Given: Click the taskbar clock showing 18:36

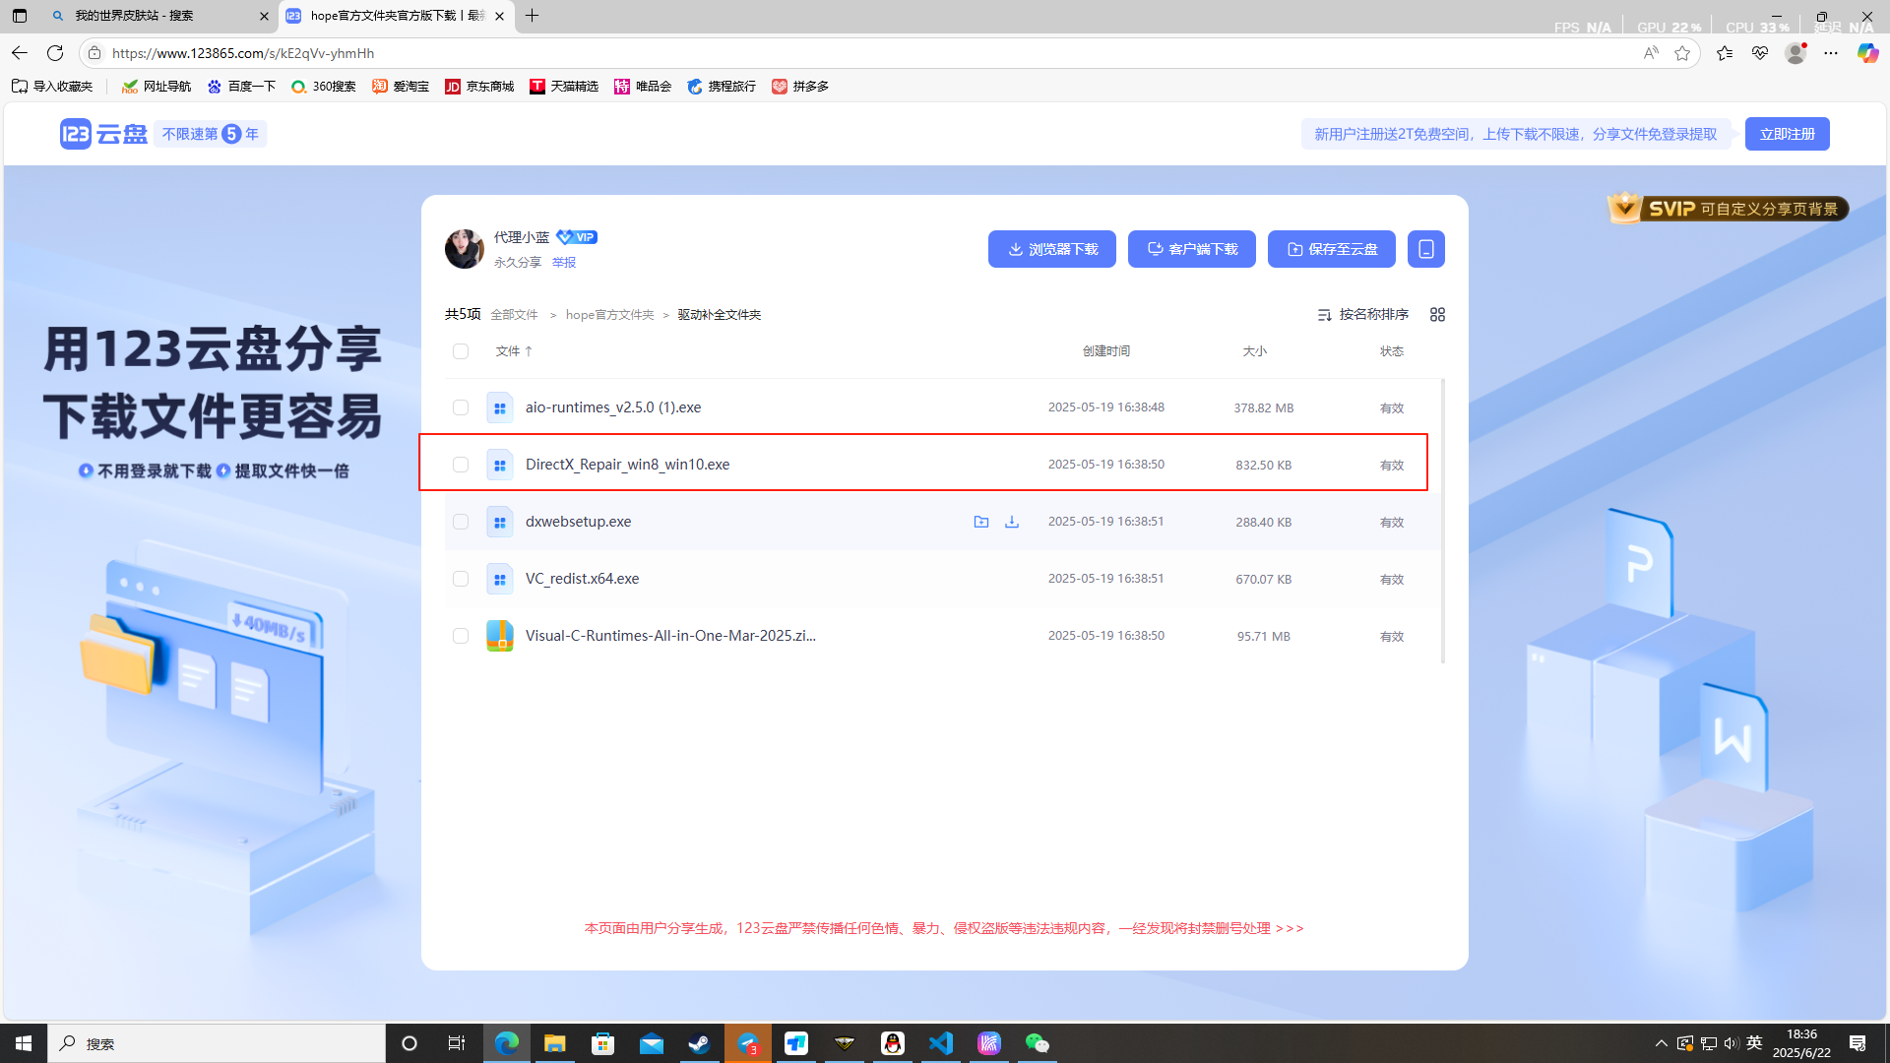Looking at the screenshot, I should coord(1801,1043).
